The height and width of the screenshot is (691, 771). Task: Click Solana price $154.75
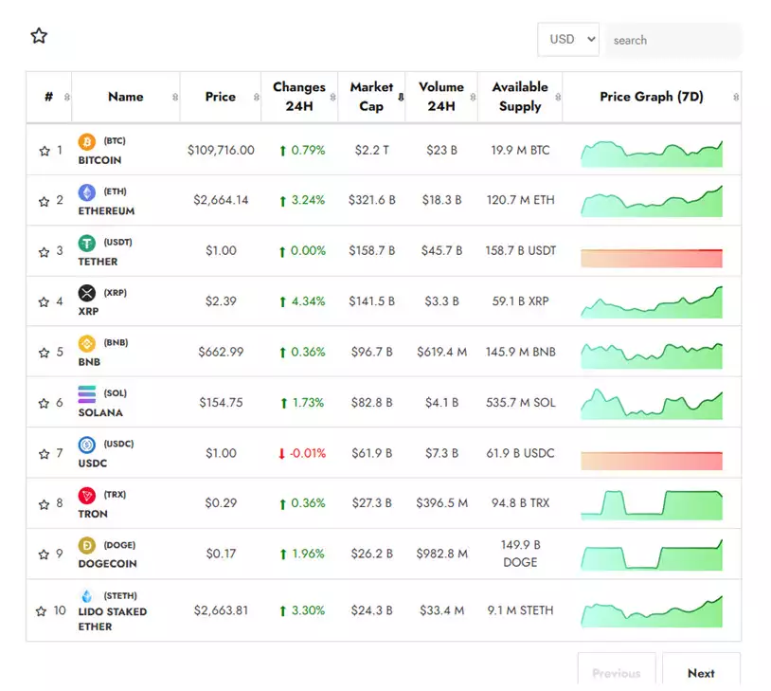point(221,403)
